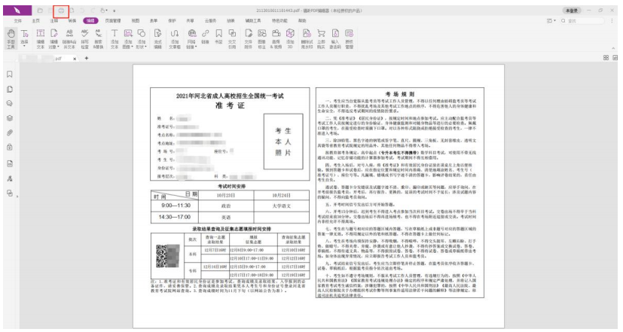Click the Audio & Video tool
Viewport: 623px width, 332px height.
[276, 39]
